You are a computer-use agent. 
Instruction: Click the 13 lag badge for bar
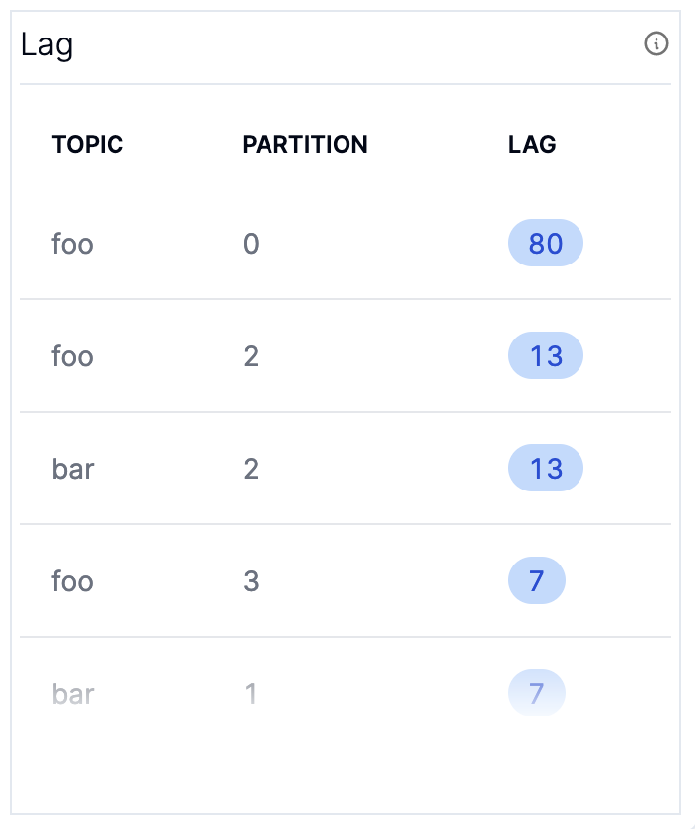coord(546,469)
